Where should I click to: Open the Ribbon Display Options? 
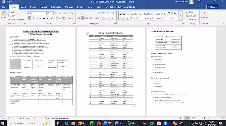pos(199,2)
